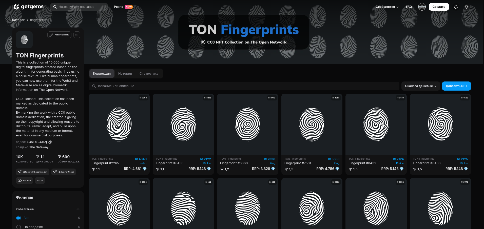
Task: Open the getgems home logo
Action: click(28, 7)
